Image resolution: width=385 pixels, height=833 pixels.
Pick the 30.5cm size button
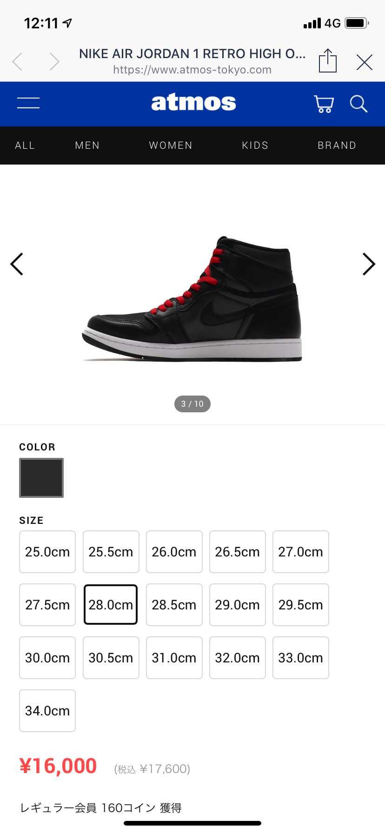click(x=111, y=658)
